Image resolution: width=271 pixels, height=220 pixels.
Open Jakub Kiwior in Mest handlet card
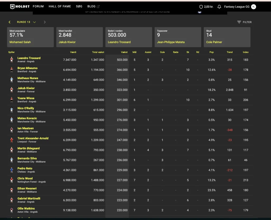tap(67, 42)
